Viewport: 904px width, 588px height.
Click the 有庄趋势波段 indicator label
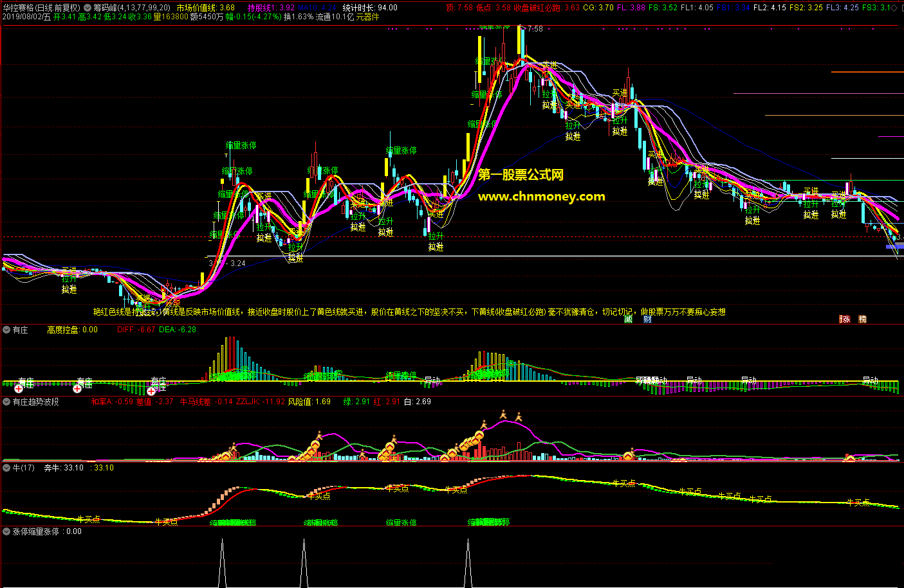(x=36, y=402)
